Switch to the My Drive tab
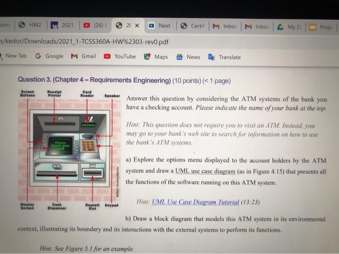Screen dimensions: 339x254 [289, 27]
